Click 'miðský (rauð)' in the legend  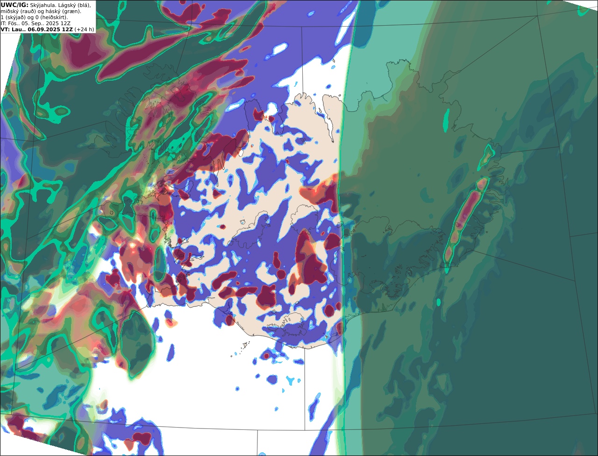(x=18, y=12)
